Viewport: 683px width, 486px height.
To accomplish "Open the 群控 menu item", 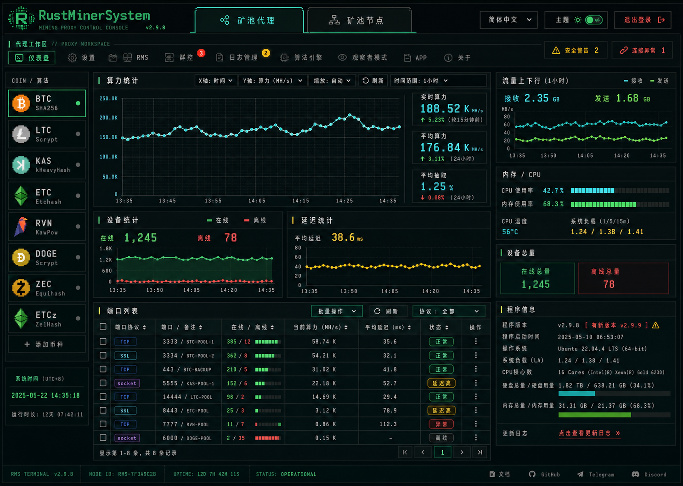I will pos(179,58).
